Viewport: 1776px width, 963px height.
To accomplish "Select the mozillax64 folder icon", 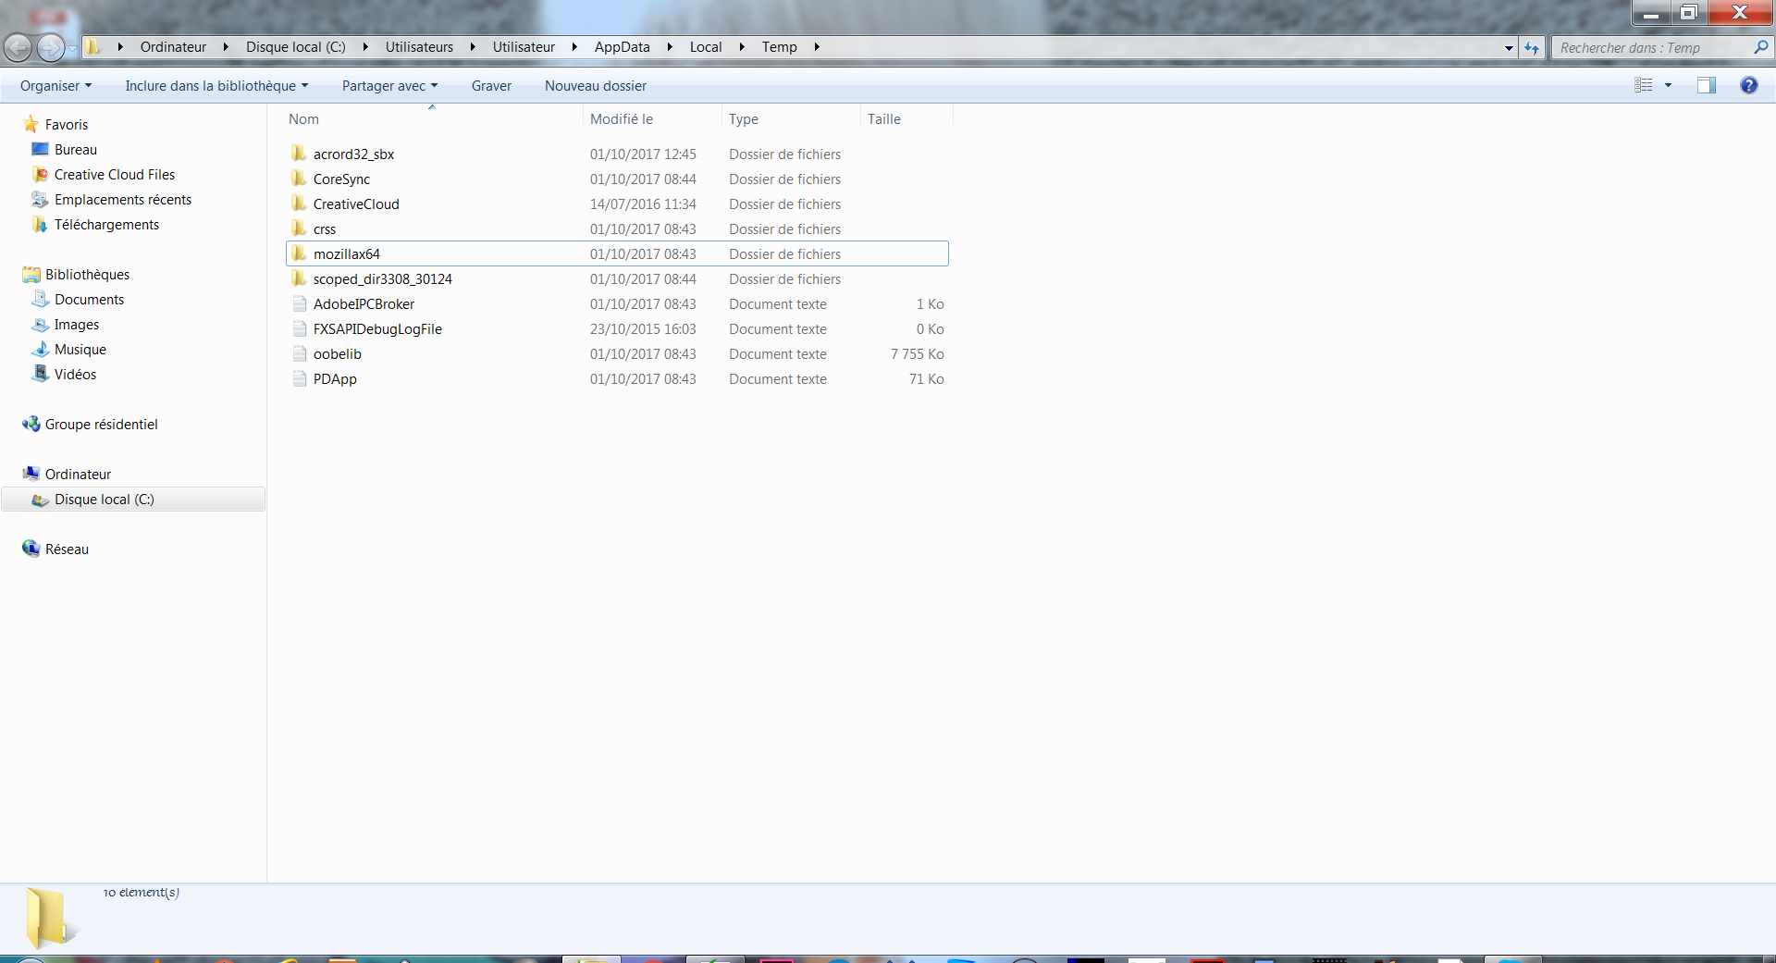I will 299,253.
